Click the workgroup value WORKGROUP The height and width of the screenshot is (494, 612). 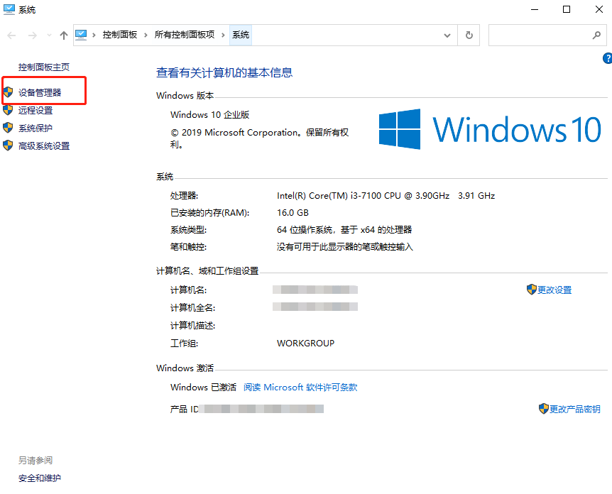[x=305, y=344]
